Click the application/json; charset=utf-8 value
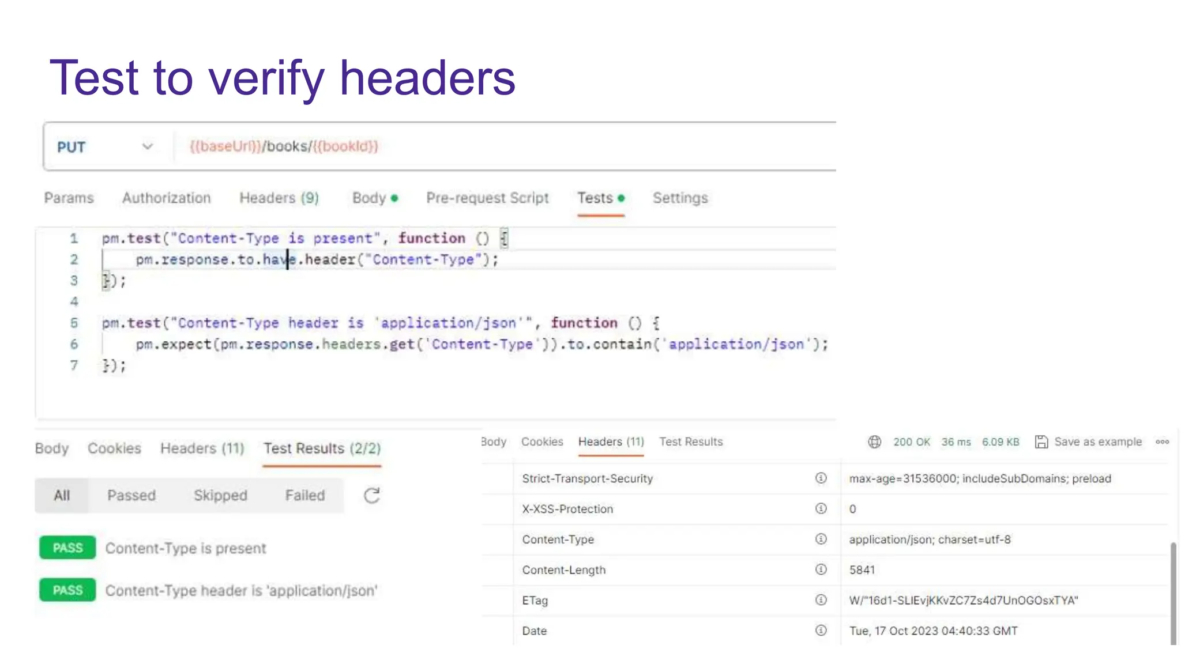This screenshot has width=1181, height=664. tap(930, 539)
